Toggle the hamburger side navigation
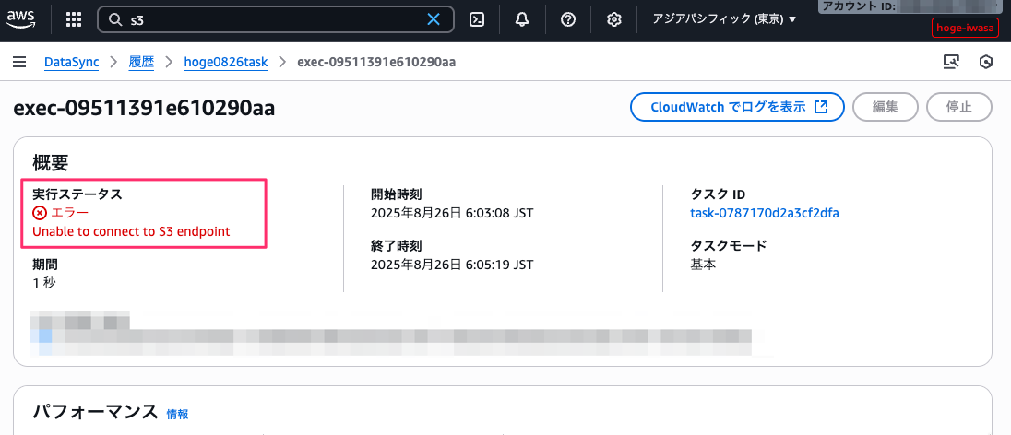 point(19,62)
